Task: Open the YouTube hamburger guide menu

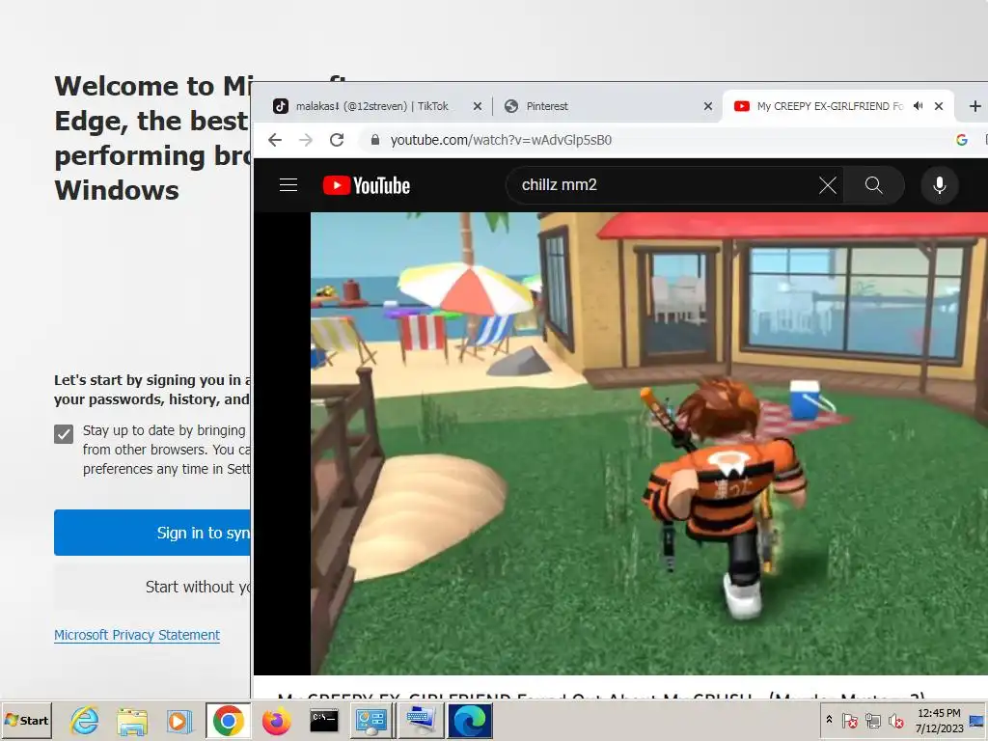Action: (288, 184)
